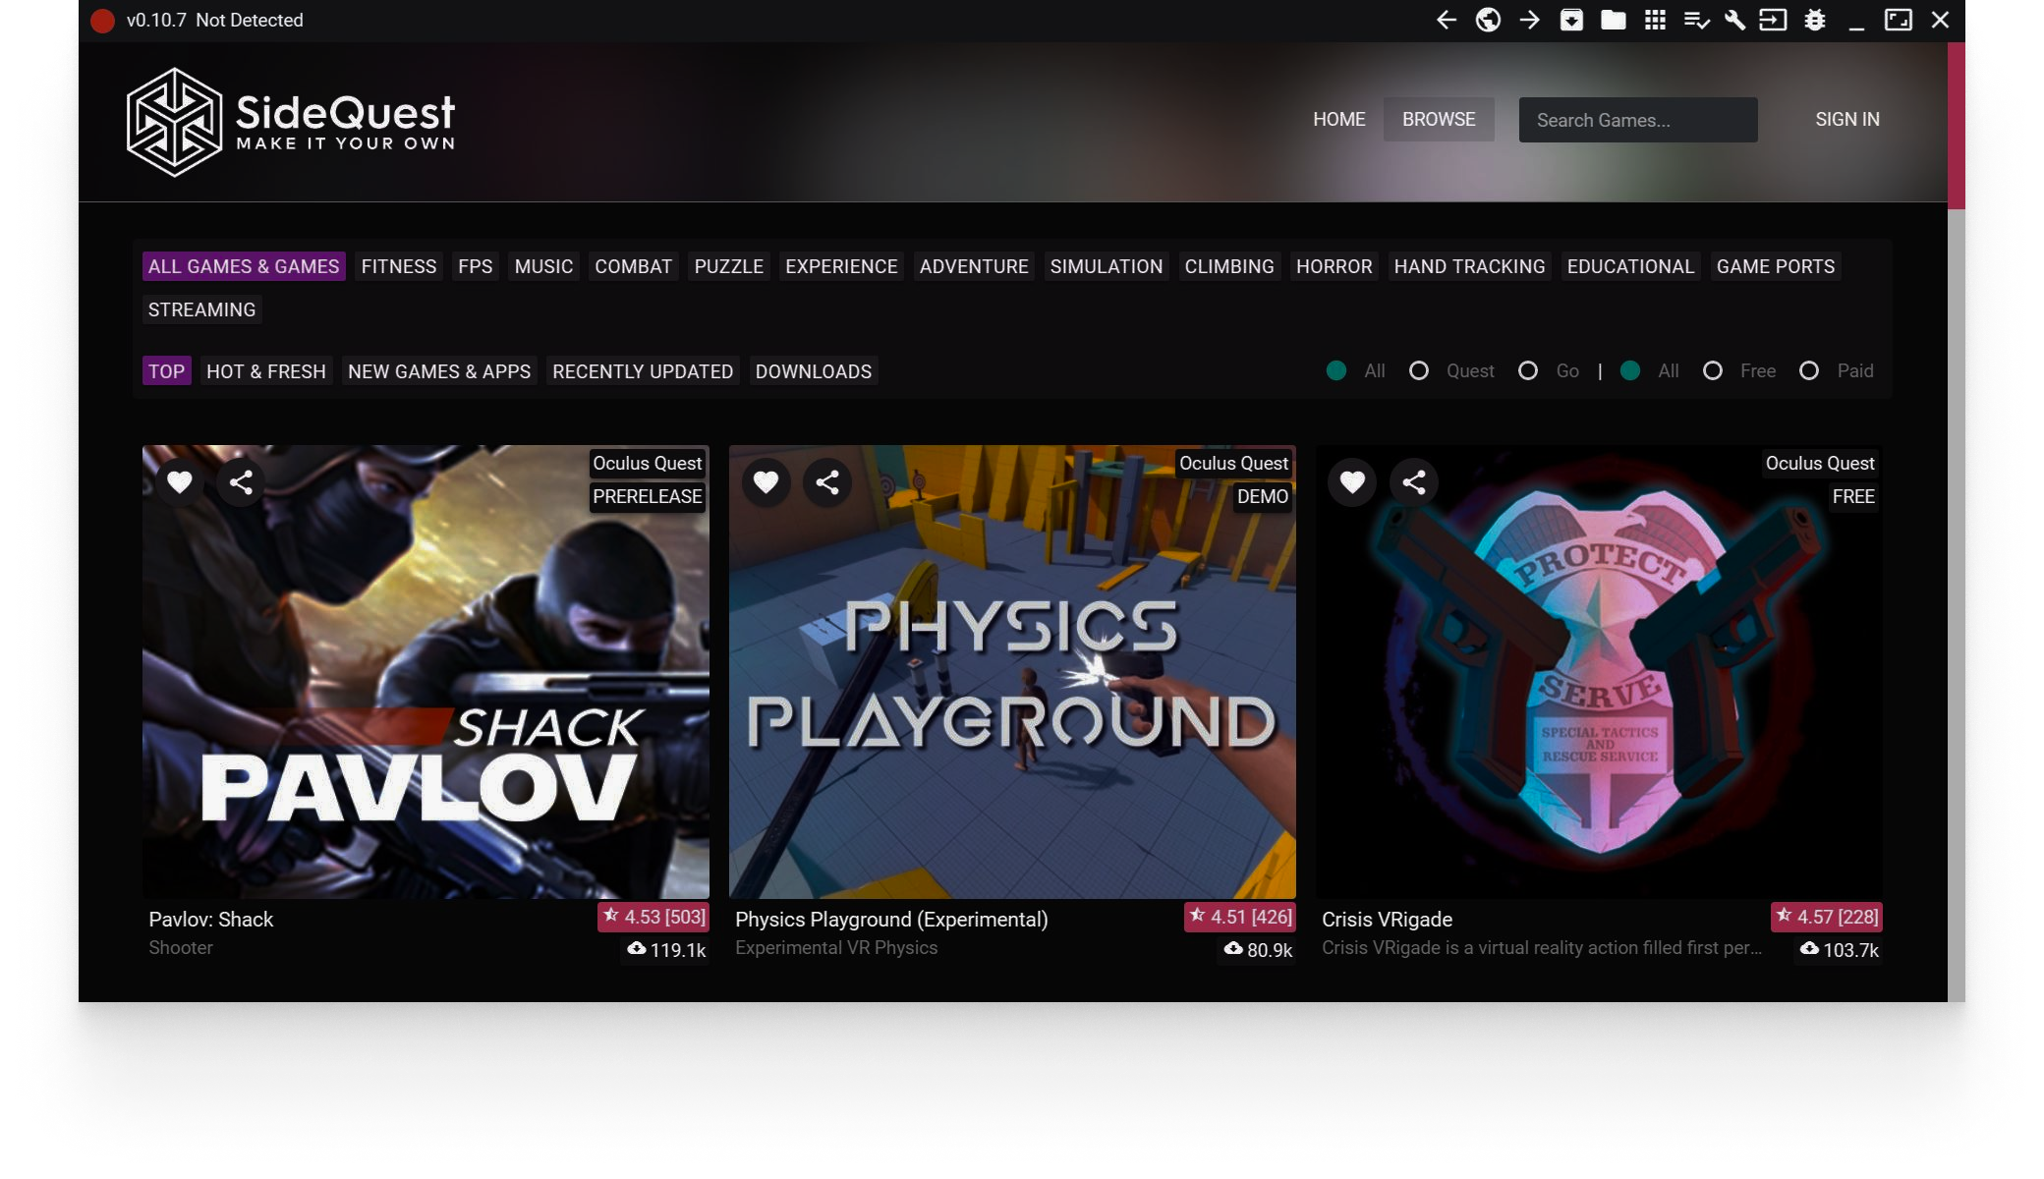Open the globe browser icon
Image resolution: width=2044 pixels, height=1179 pixels.
point(1488,20)
